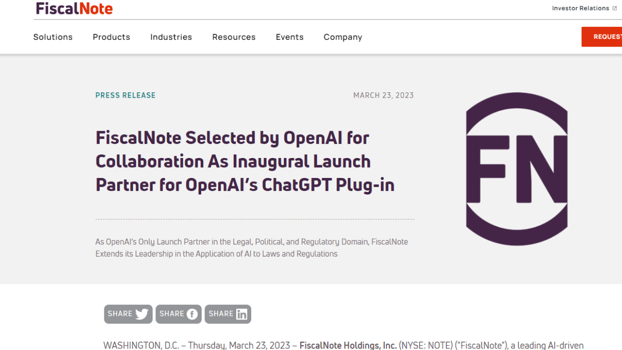Click the FiscalNote logo in header
Viewport: 622px width, 350px height.
74,8
